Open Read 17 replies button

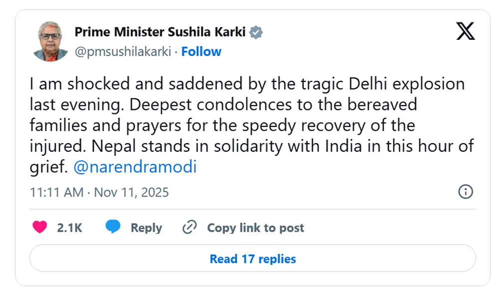[252, 259]
